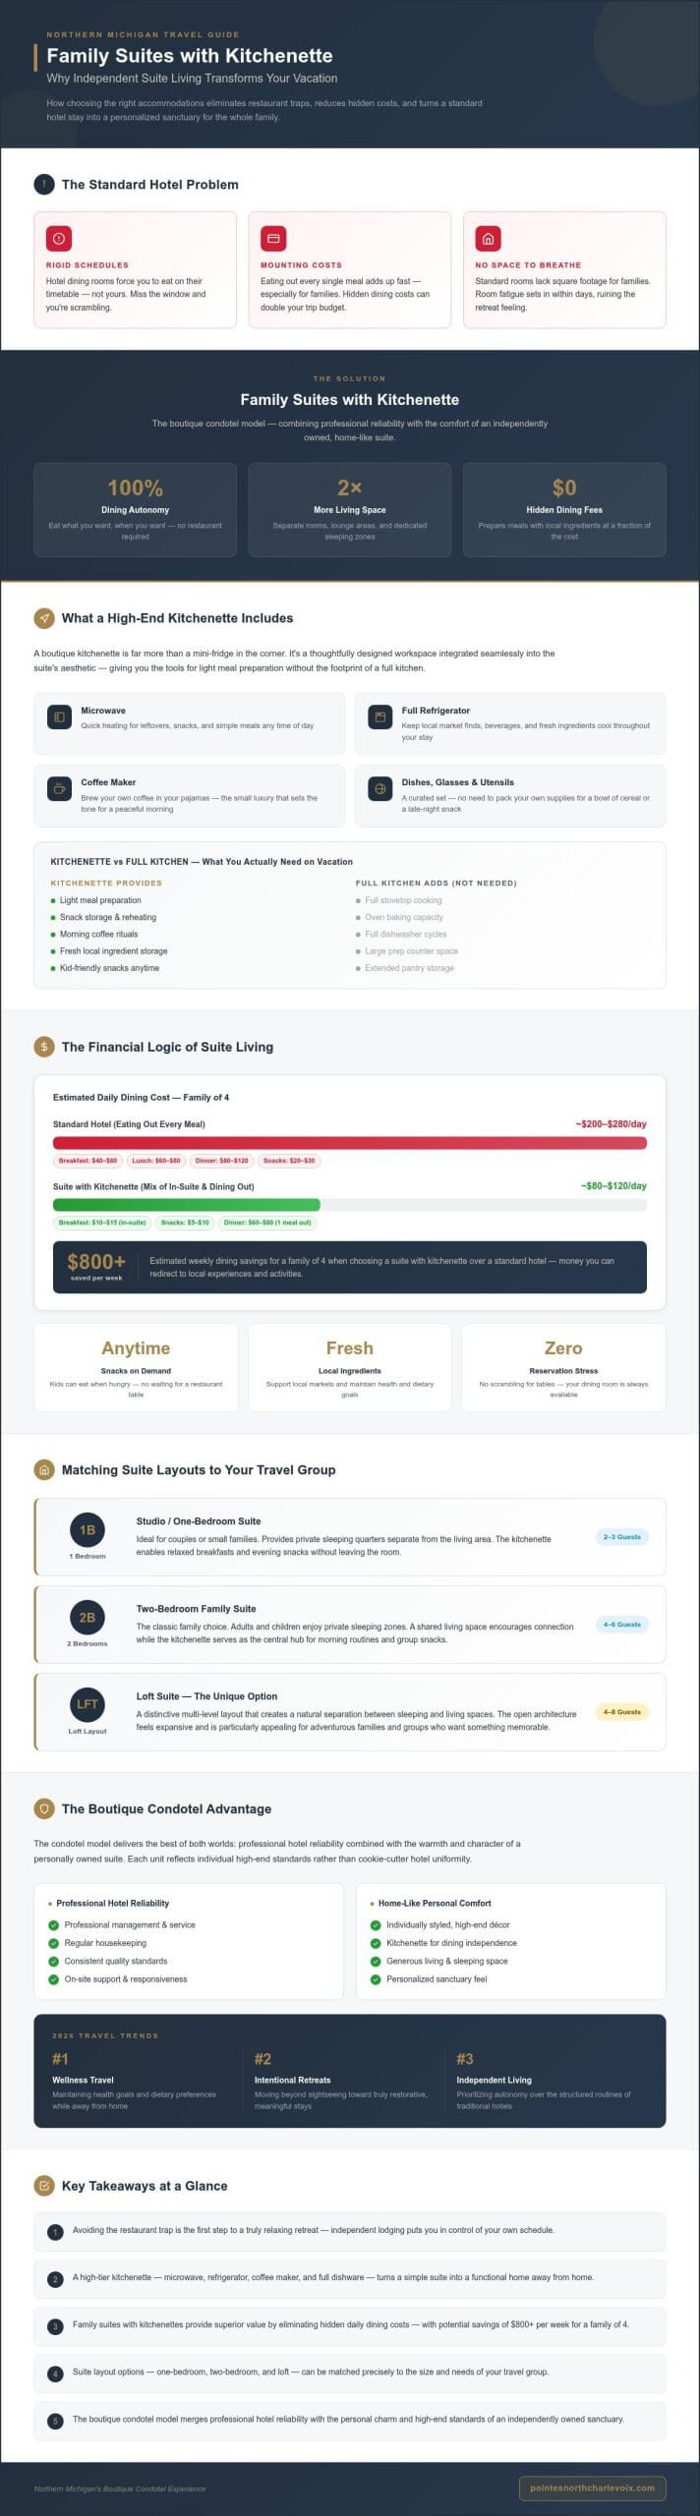Click the $800+ saved per week banner
700x2516 pixels.
coord(350,1267)
